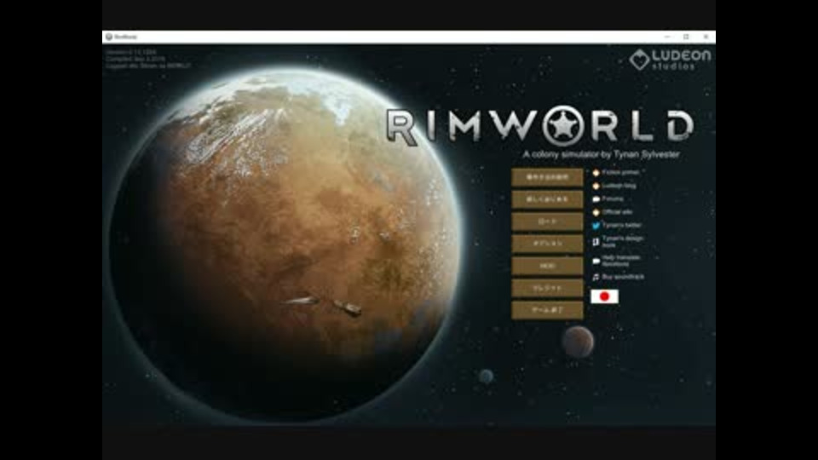
Task: Show the Credits screen (クレジット)
Action: pyautogui.click(x=547, y=288)
